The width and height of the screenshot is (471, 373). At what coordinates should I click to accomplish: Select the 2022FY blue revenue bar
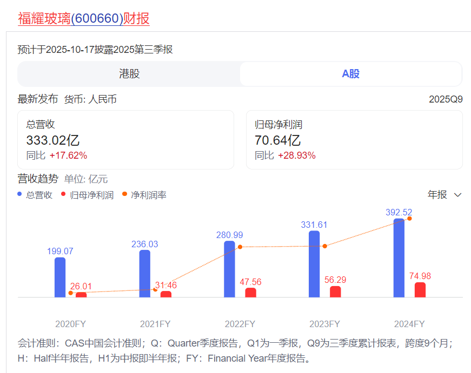point(229,269)
